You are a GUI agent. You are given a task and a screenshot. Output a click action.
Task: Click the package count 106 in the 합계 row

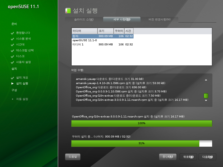coord(121,36)
